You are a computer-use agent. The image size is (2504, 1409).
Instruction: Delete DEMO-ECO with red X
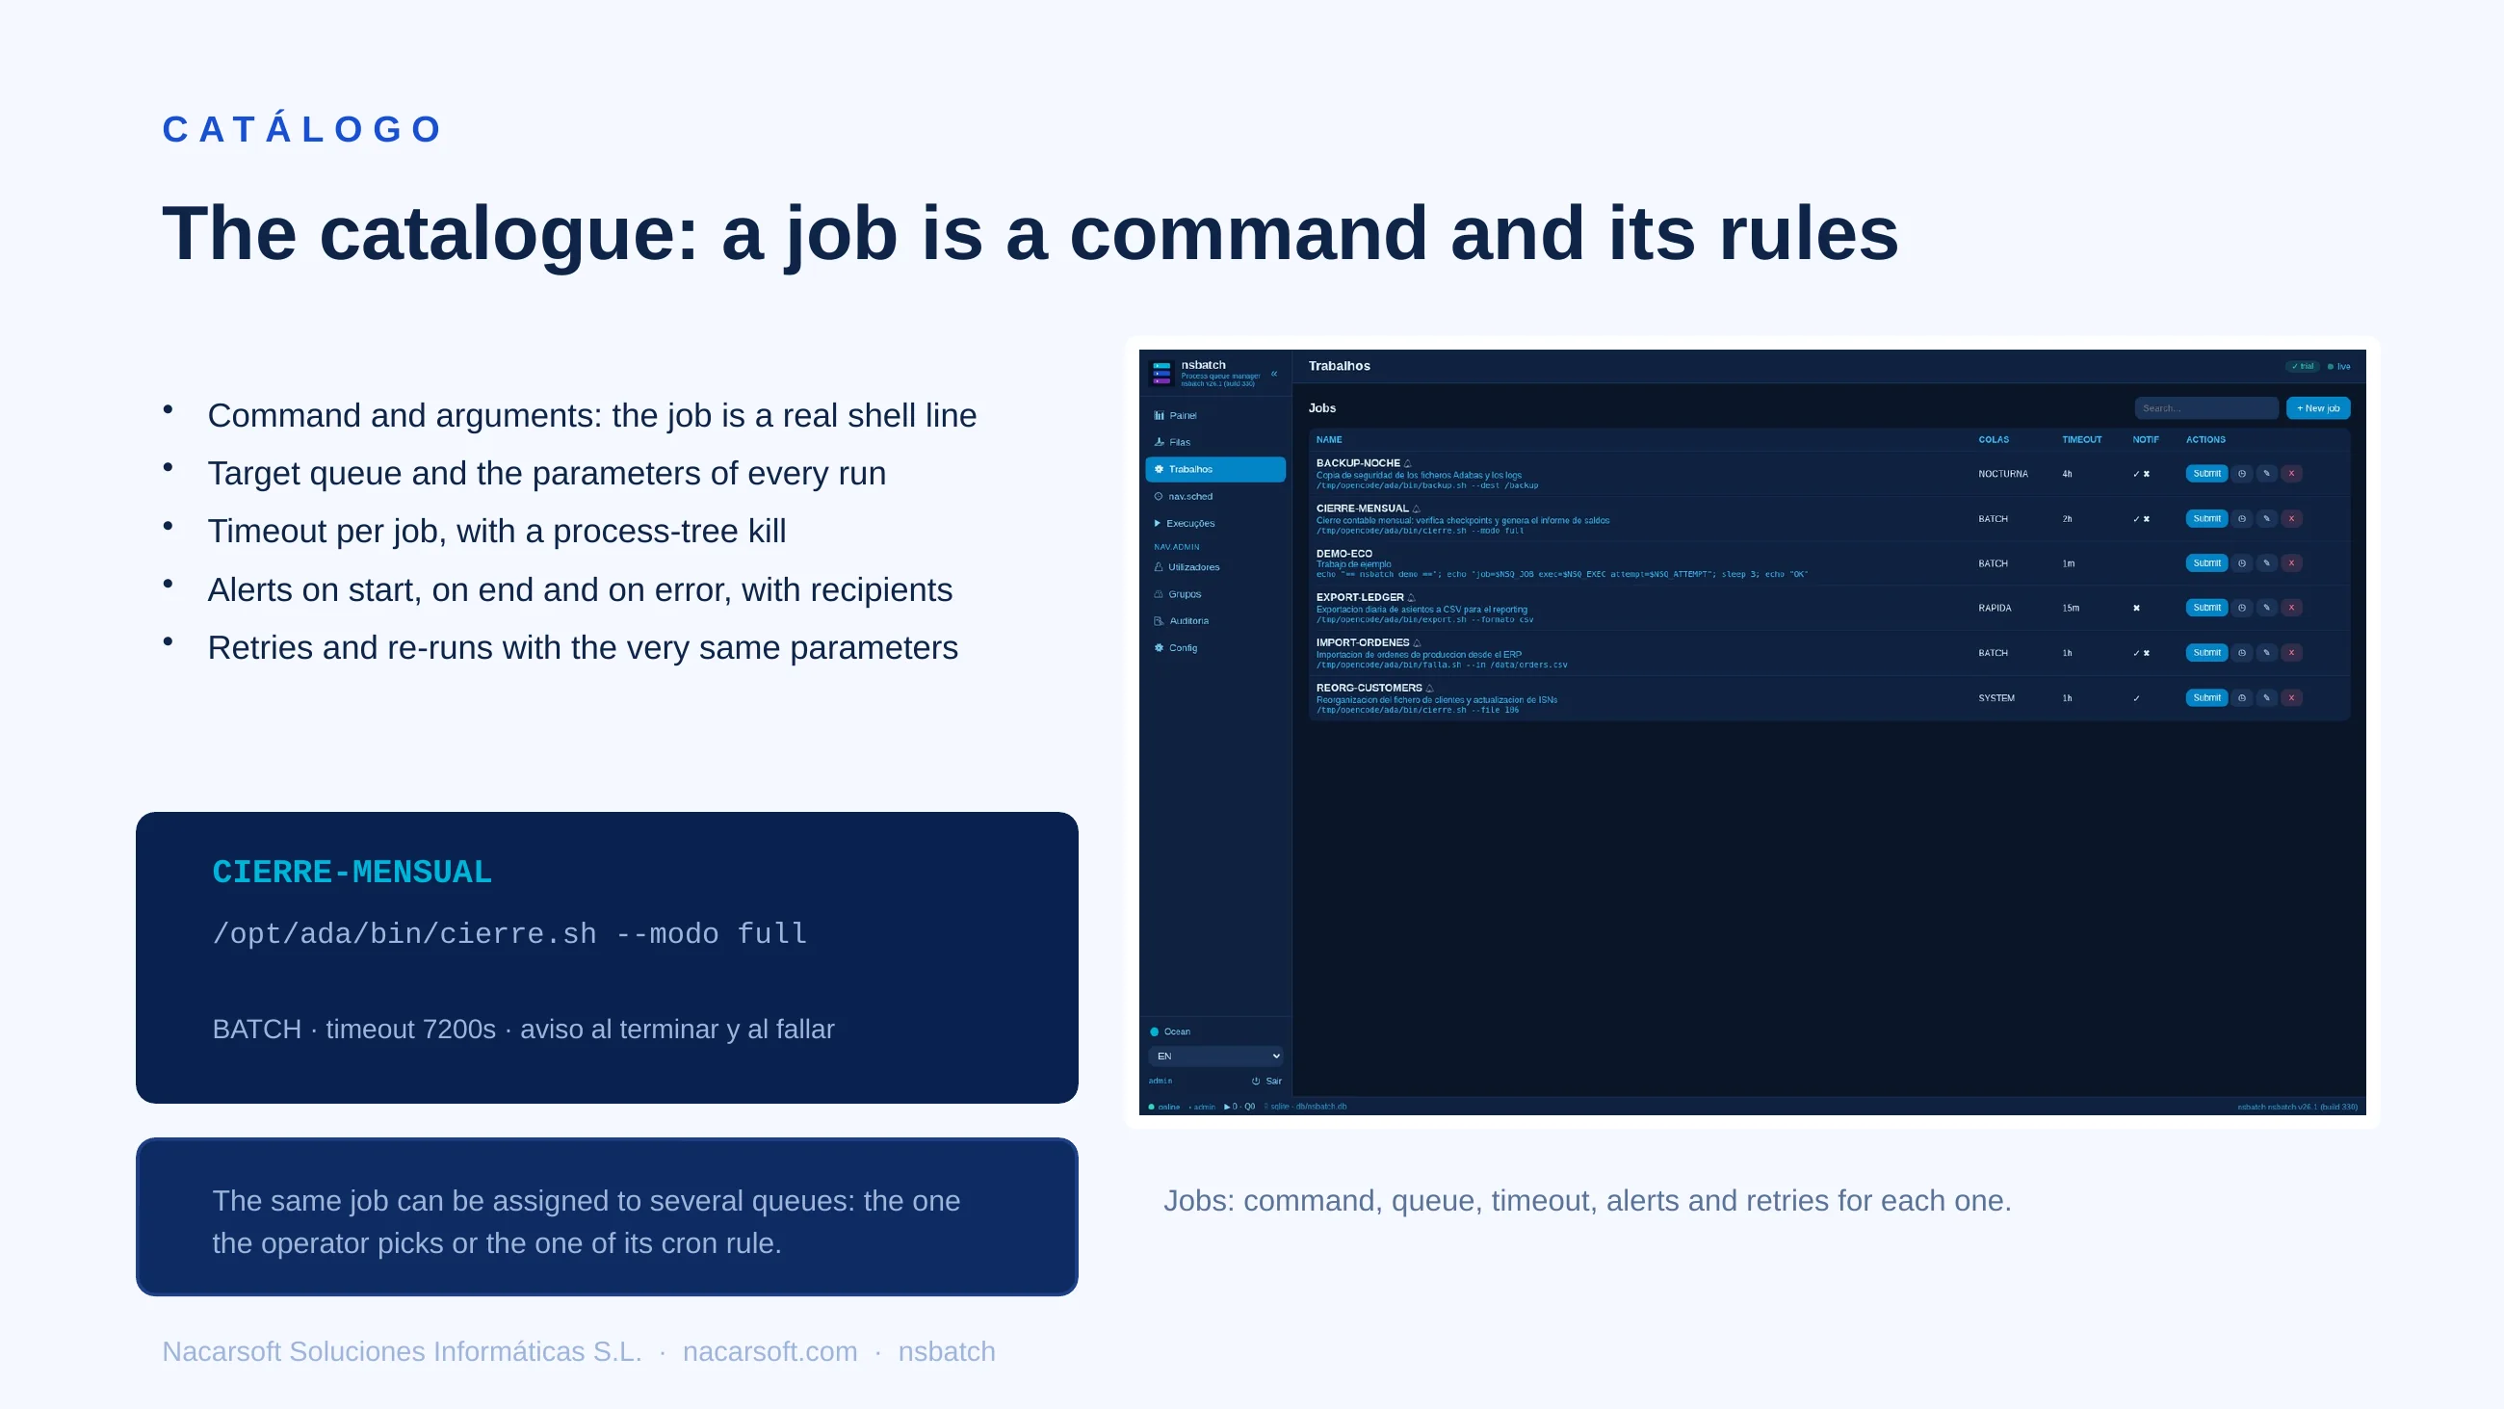coord(2291,563)
